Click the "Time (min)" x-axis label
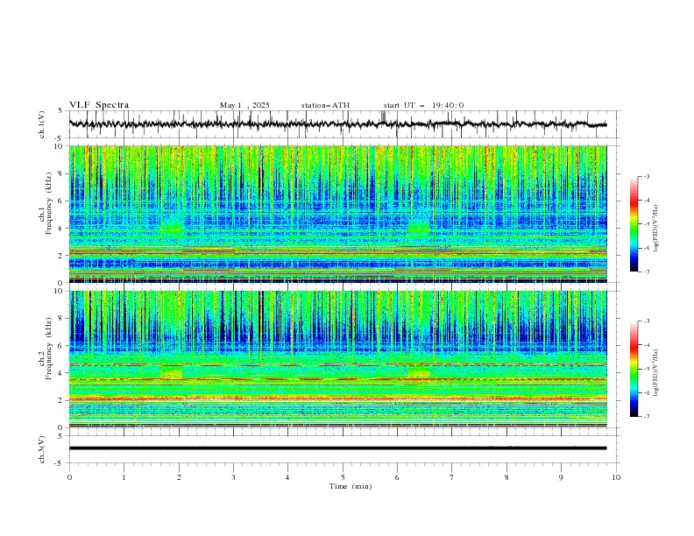 coord(351,486)
